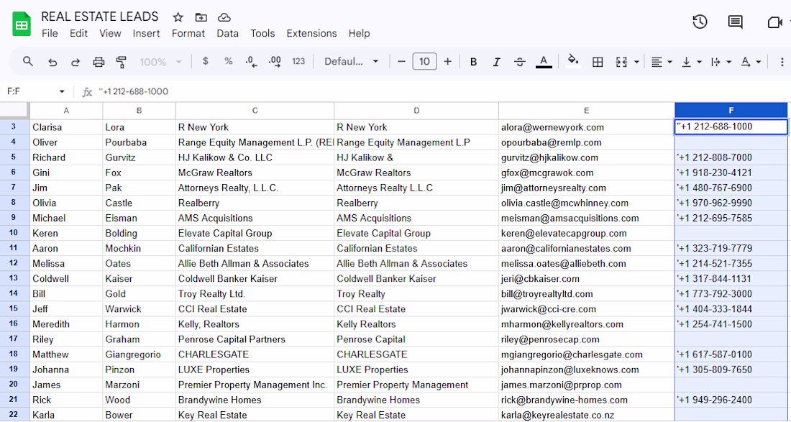Expand the name box dropdown arrow
This screenshot has width=791, height=422.
click(62, 92)
